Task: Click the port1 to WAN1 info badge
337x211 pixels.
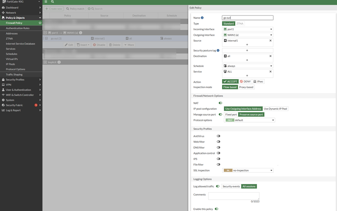Action: [81, 33]
